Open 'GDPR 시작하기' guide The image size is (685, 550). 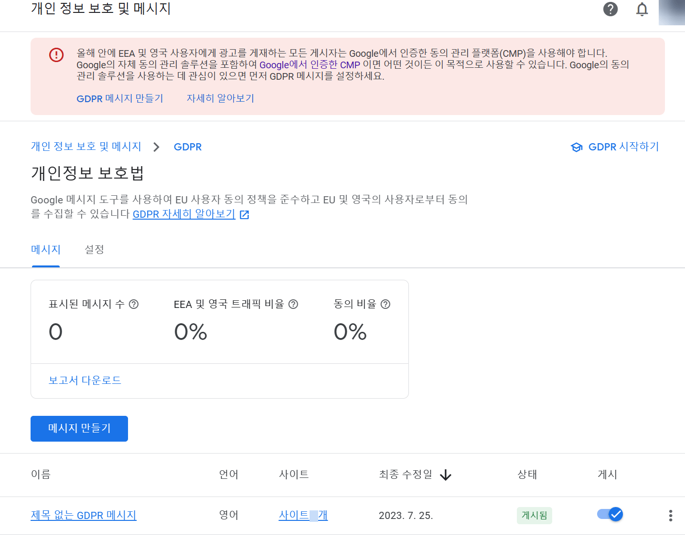point(623,147)
